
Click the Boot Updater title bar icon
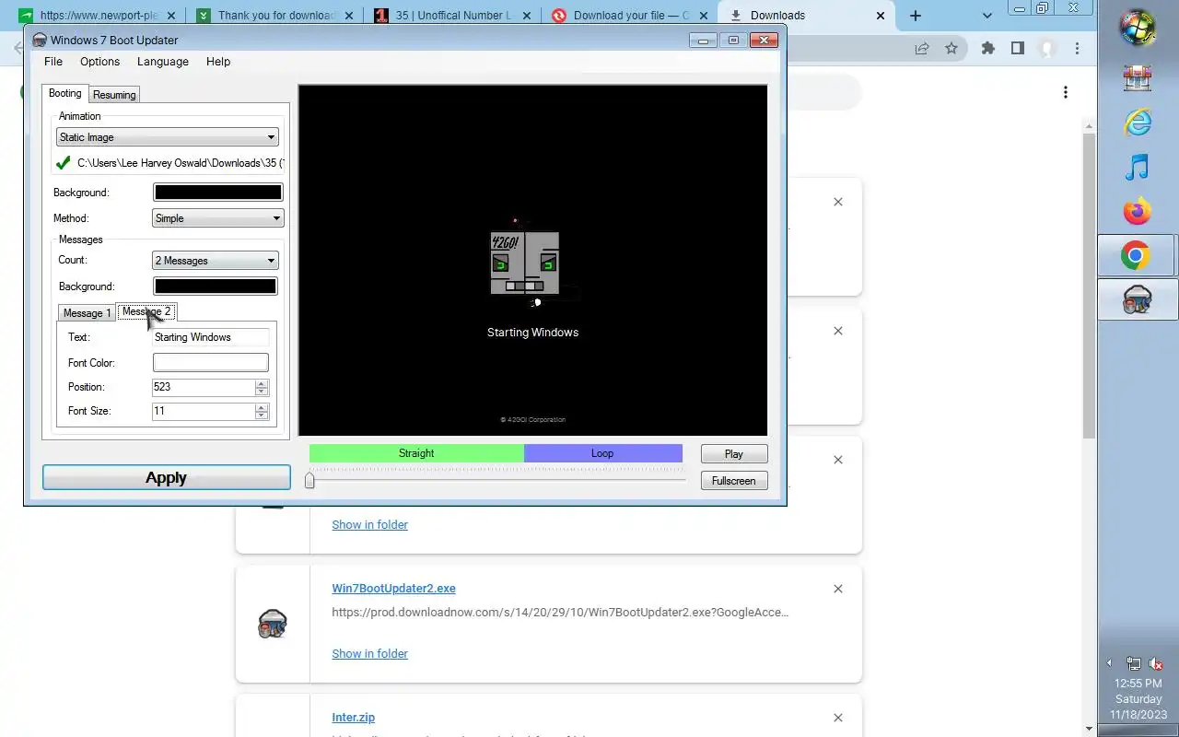point(40,40)
